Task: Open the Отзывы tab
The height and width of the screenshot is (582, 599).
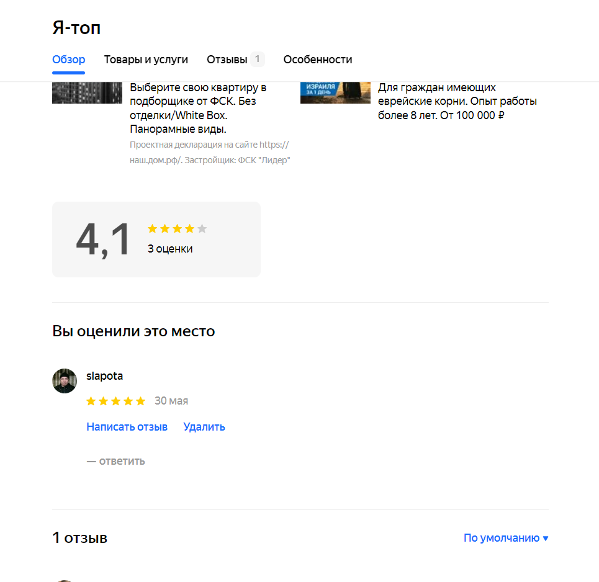Action: point(227,60)
